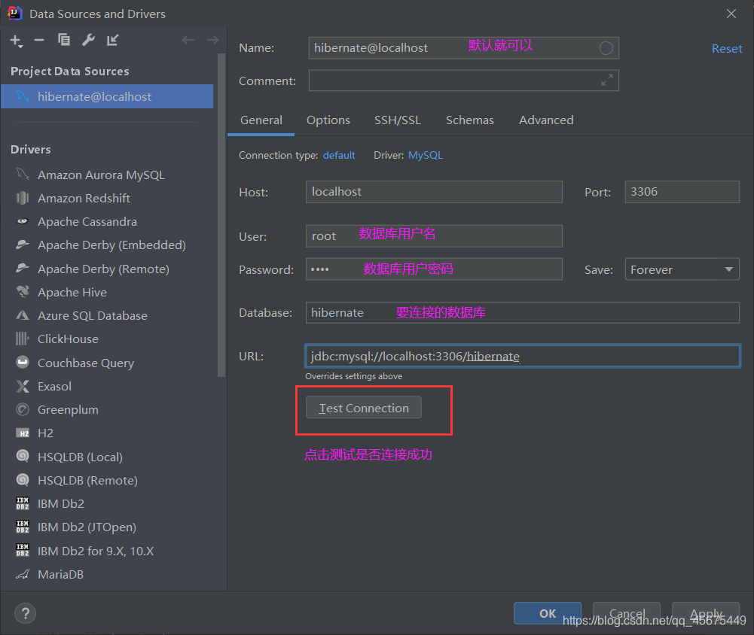The width and height of the screenshot is (754, 635).
Task: Open driver properties with the wrench icon
Action: 88,39
